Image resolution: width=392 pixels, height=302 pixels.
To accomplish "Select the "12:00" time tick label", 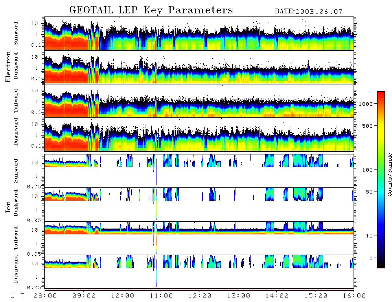I will [x=200, y=296].
